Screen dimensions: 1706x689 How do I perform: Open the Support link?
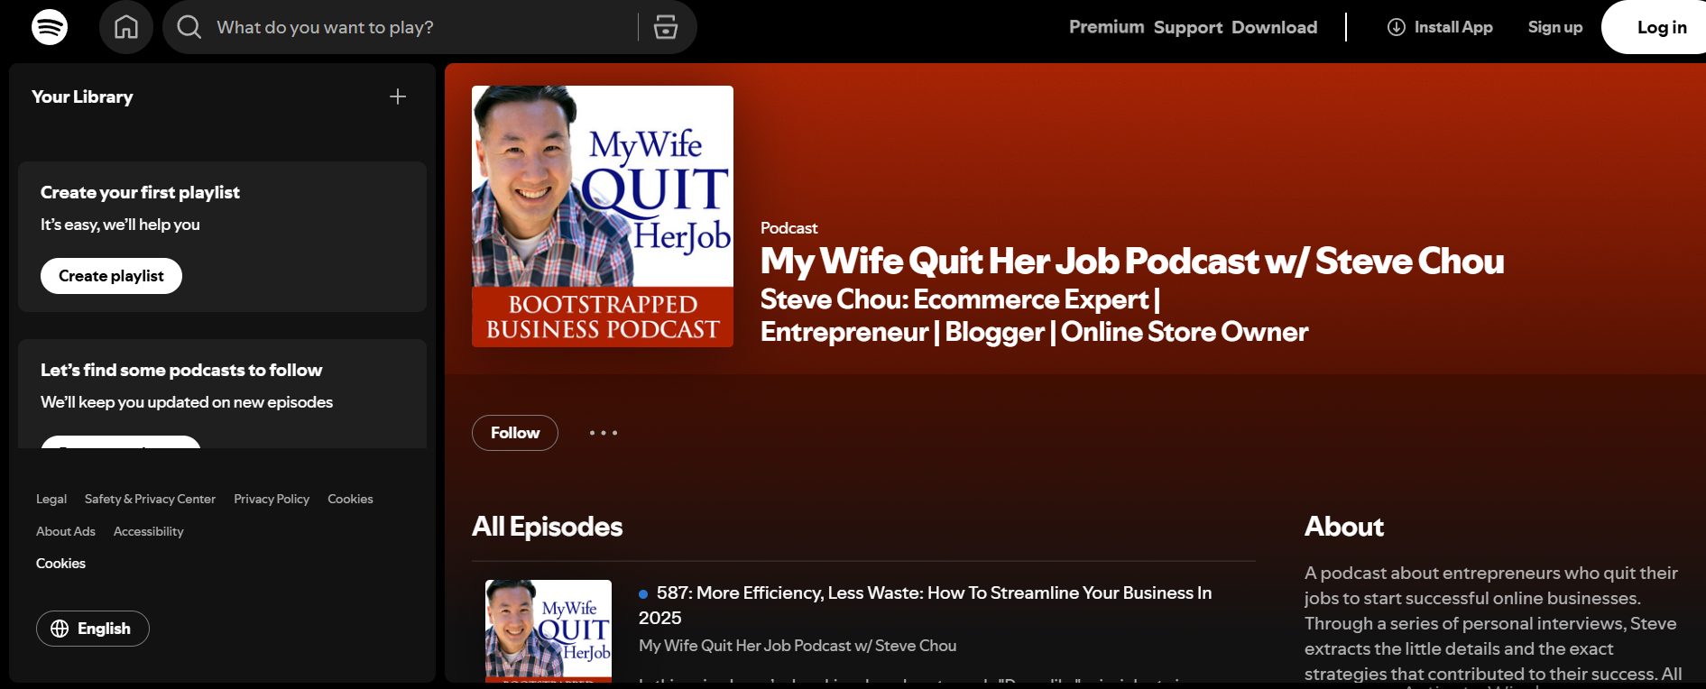point(1188,27)
